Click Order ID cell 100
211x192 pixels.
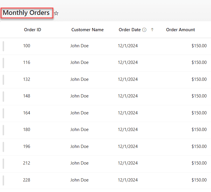pyautogui.click(x=27, y=46)
